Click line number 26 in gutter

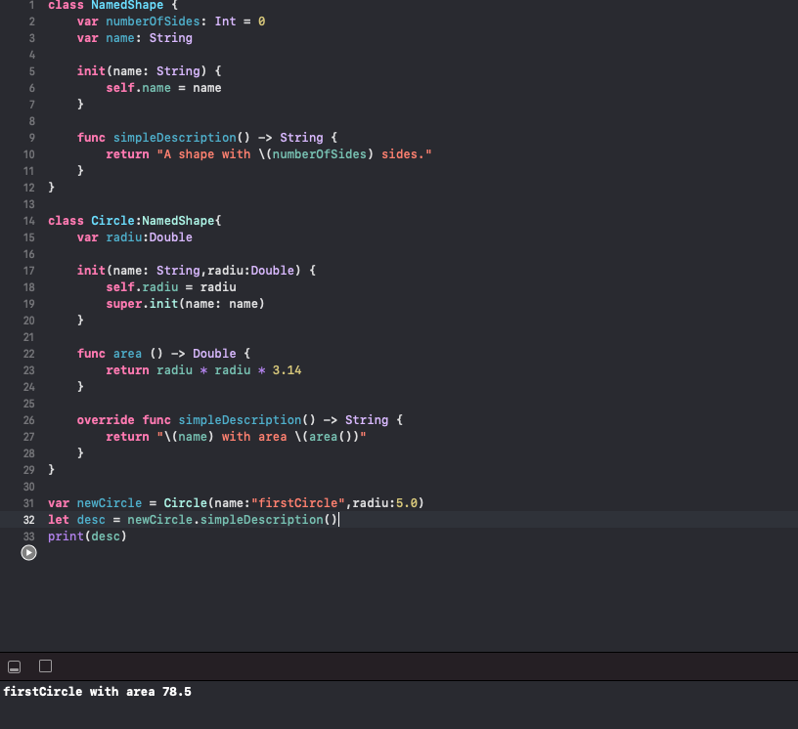click(x=29, y=420)
